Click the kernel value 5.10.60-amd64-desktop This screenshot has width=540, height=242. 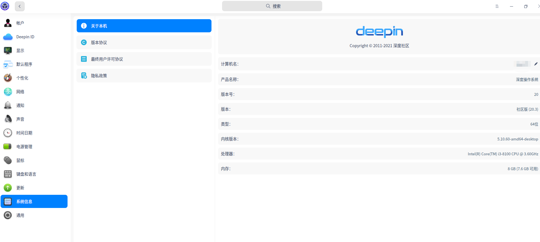[518, 139]
